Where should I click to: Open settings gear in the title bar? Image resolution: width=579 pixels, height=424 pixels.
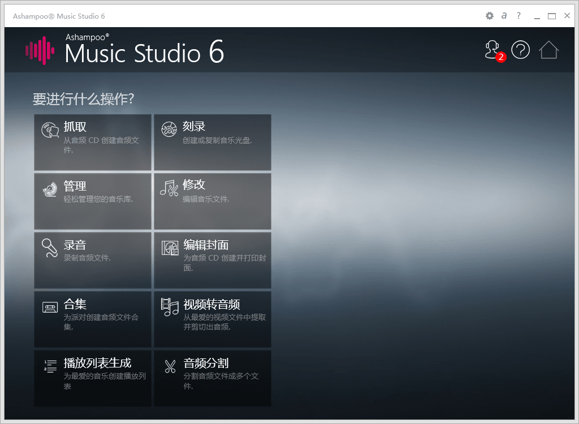click(x=490, y=16)
